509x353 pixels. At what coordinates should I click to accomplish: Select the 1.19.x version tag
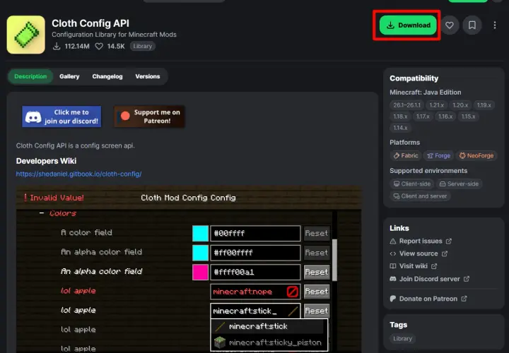point(484,105)
